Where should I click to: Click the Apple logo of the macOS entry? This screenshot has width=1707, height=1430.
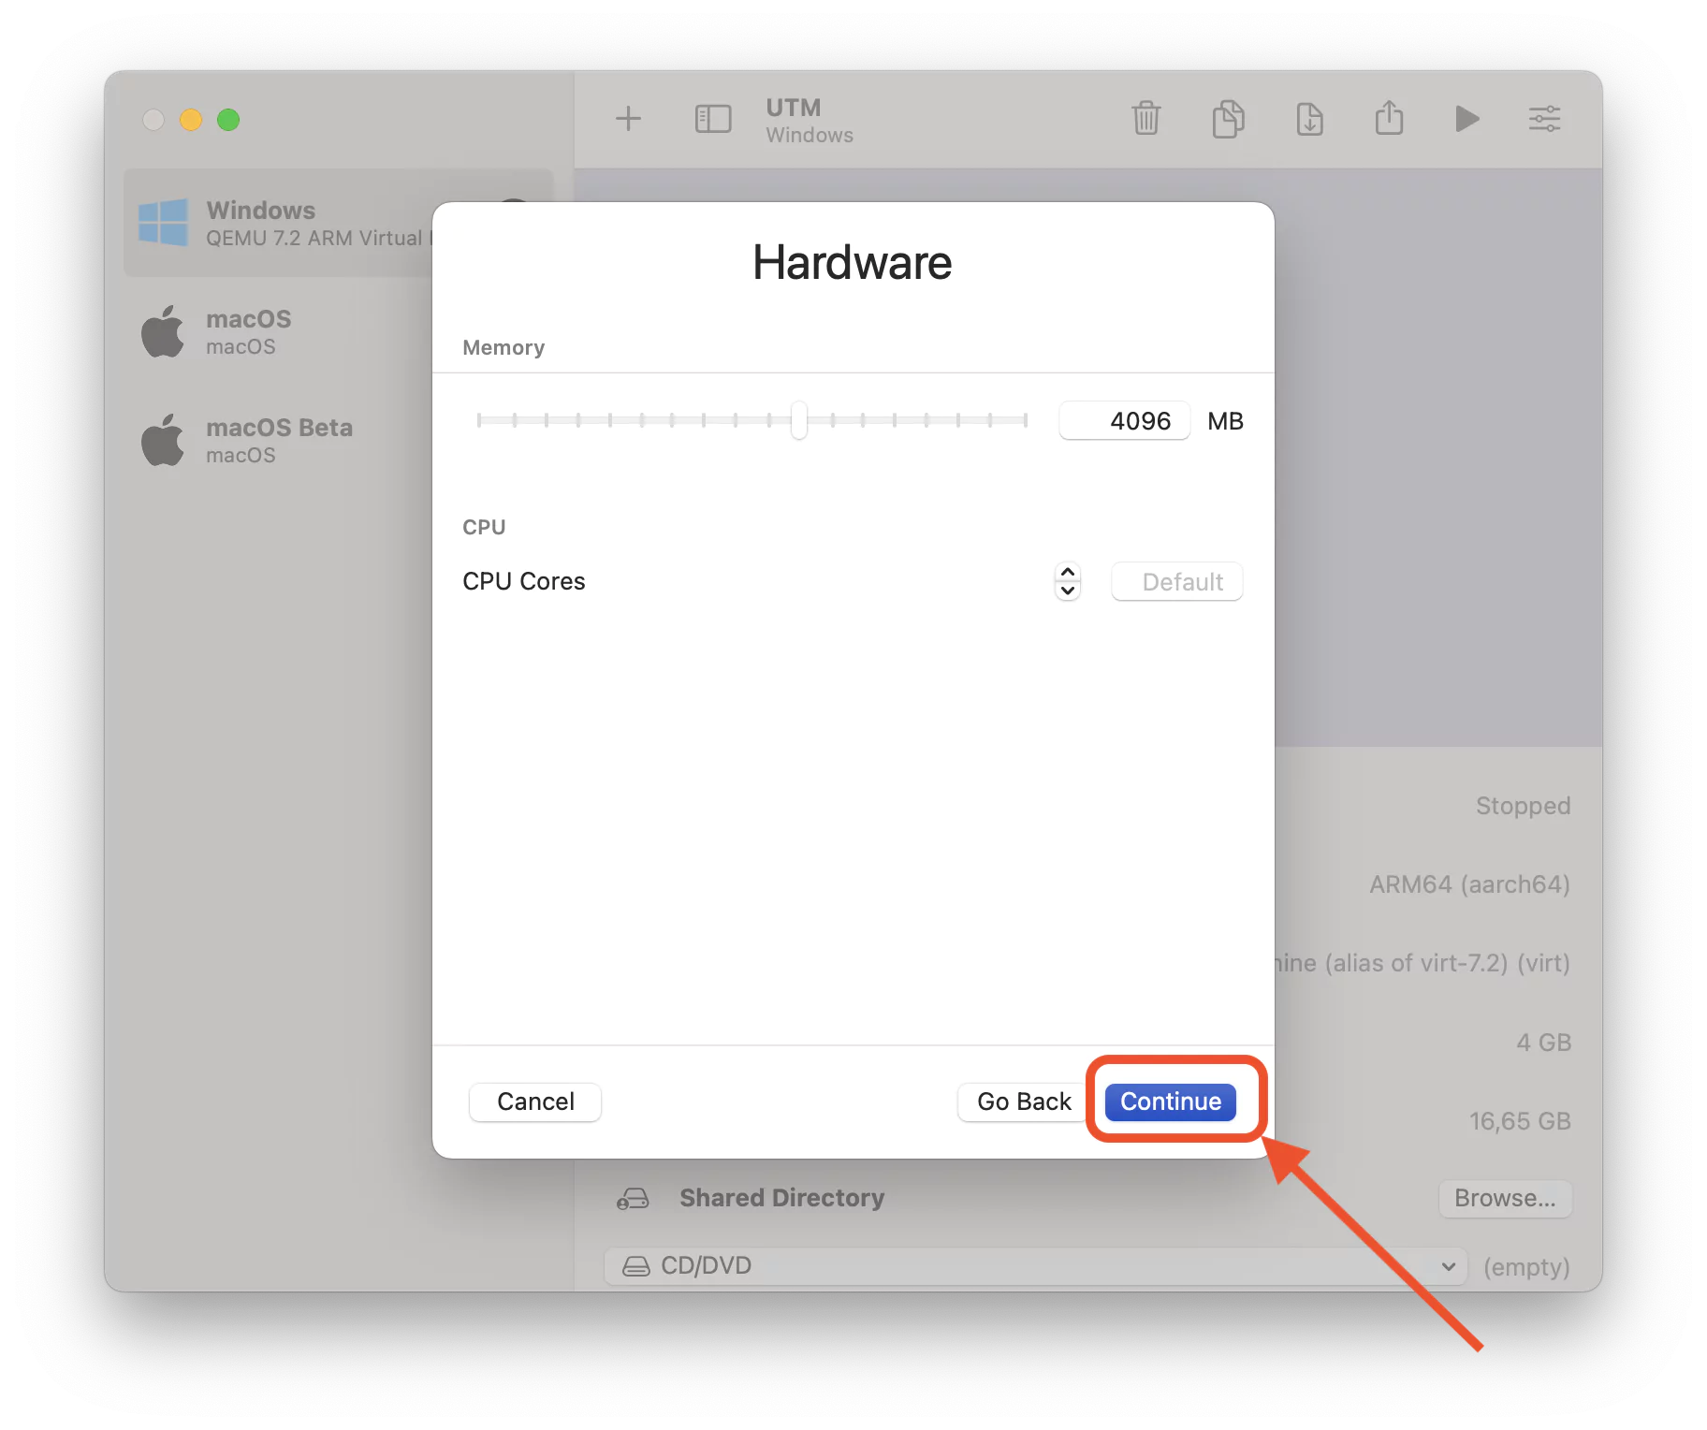click(x=163, y=331)
